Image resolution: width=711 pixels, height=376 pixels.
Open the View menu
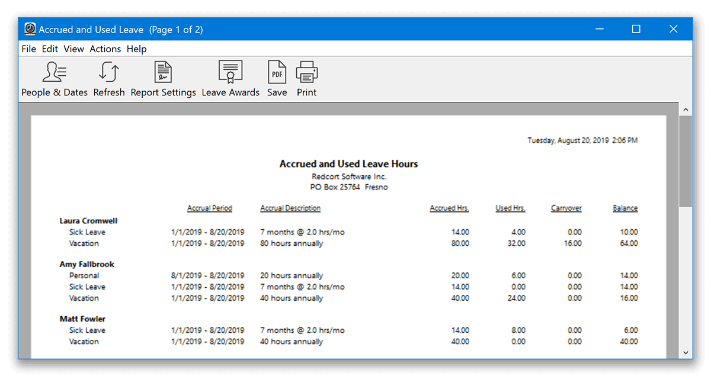[73, 49]
